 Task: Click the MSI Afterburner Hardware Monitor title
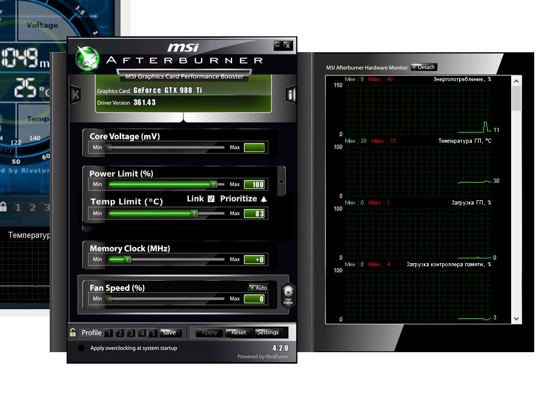point(367,68)
